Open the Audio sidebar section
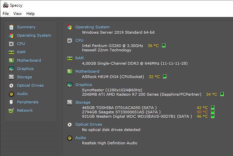 pos(22,94)
